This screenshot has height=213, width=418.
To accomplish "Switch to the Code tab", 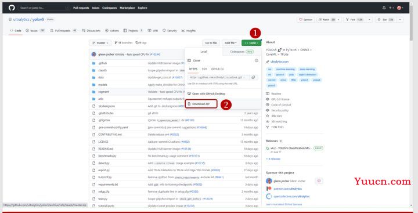I will pyautogui.click(x=16, y=31).
